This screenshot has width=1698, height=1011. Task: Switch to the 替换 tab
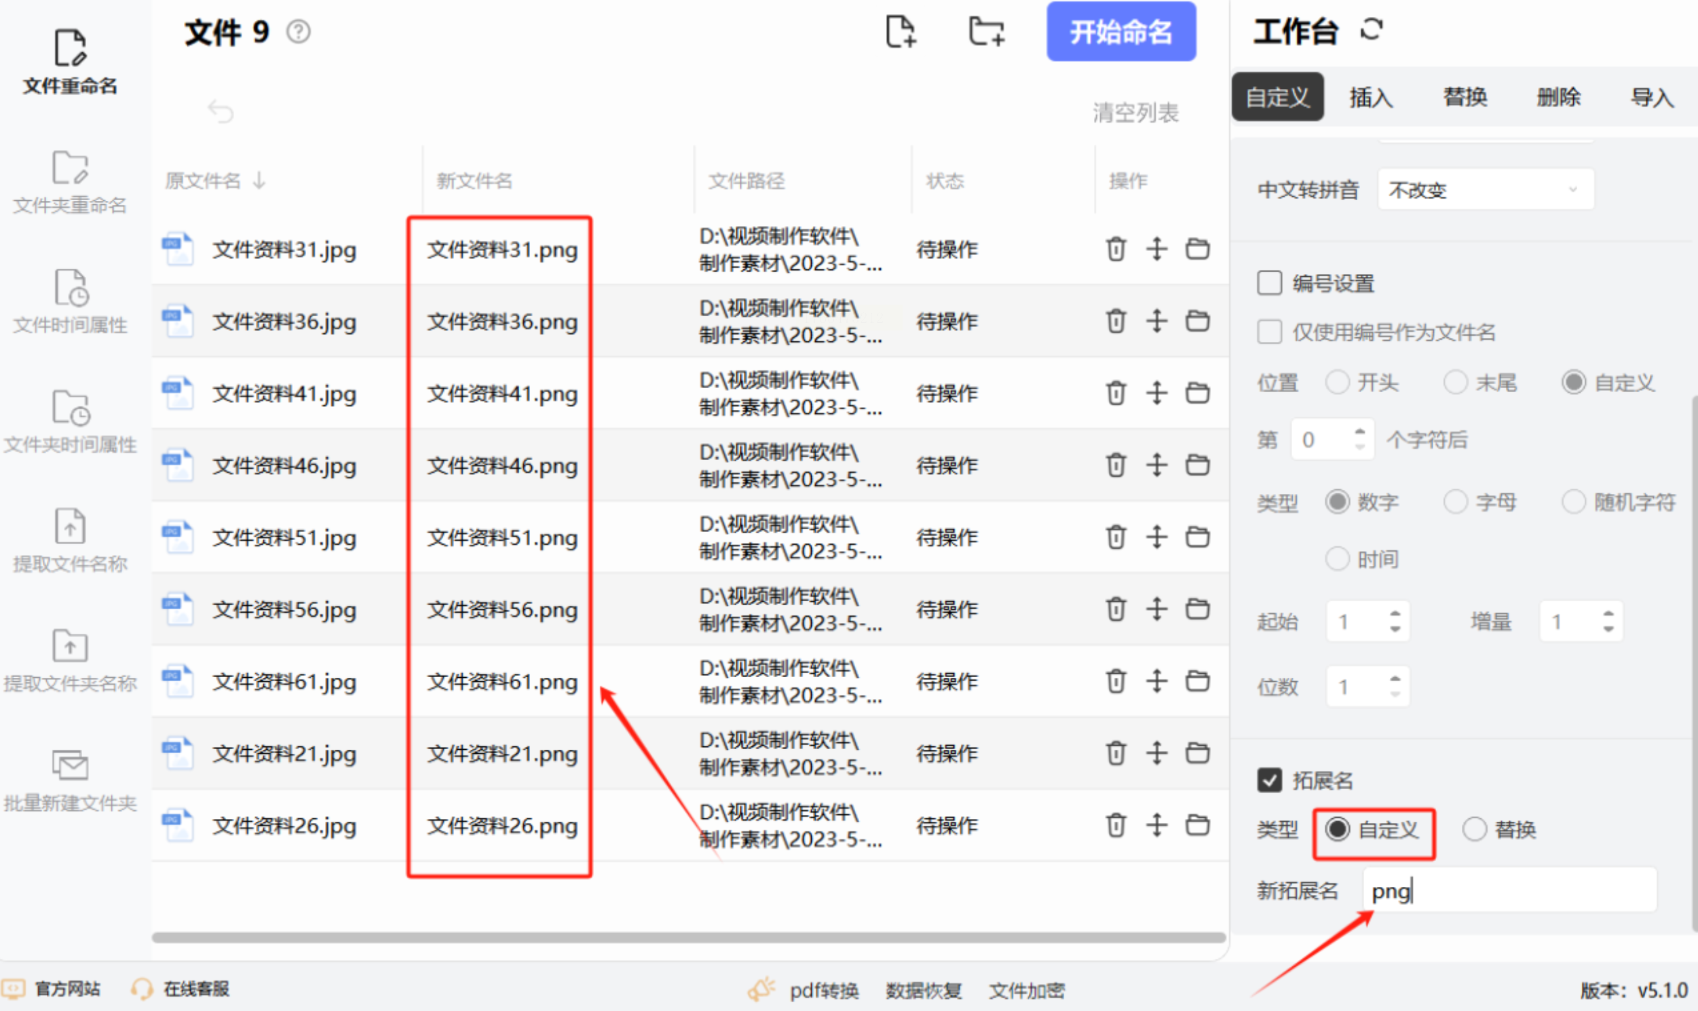point(1465,98)
